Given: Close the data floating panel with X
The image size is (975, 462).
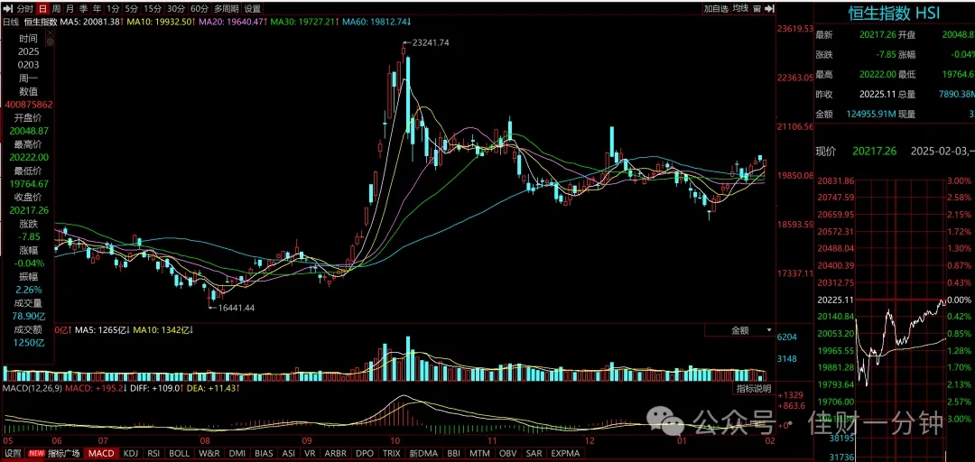Looking at the screenshot, I should point(50,32).
